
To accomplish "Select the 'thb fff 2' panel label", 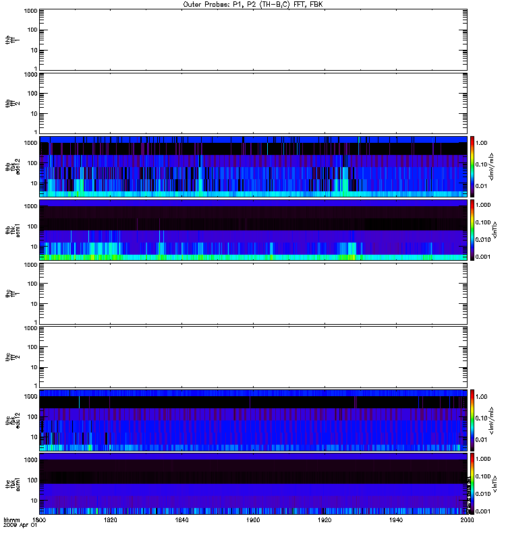I will coord(12,103).
